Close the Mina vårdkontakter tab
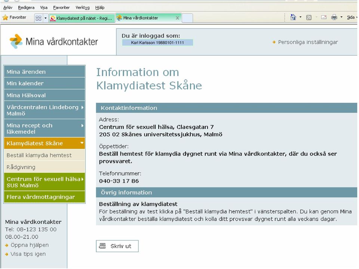This screenshot has width=359, height=269. point(177,18)
